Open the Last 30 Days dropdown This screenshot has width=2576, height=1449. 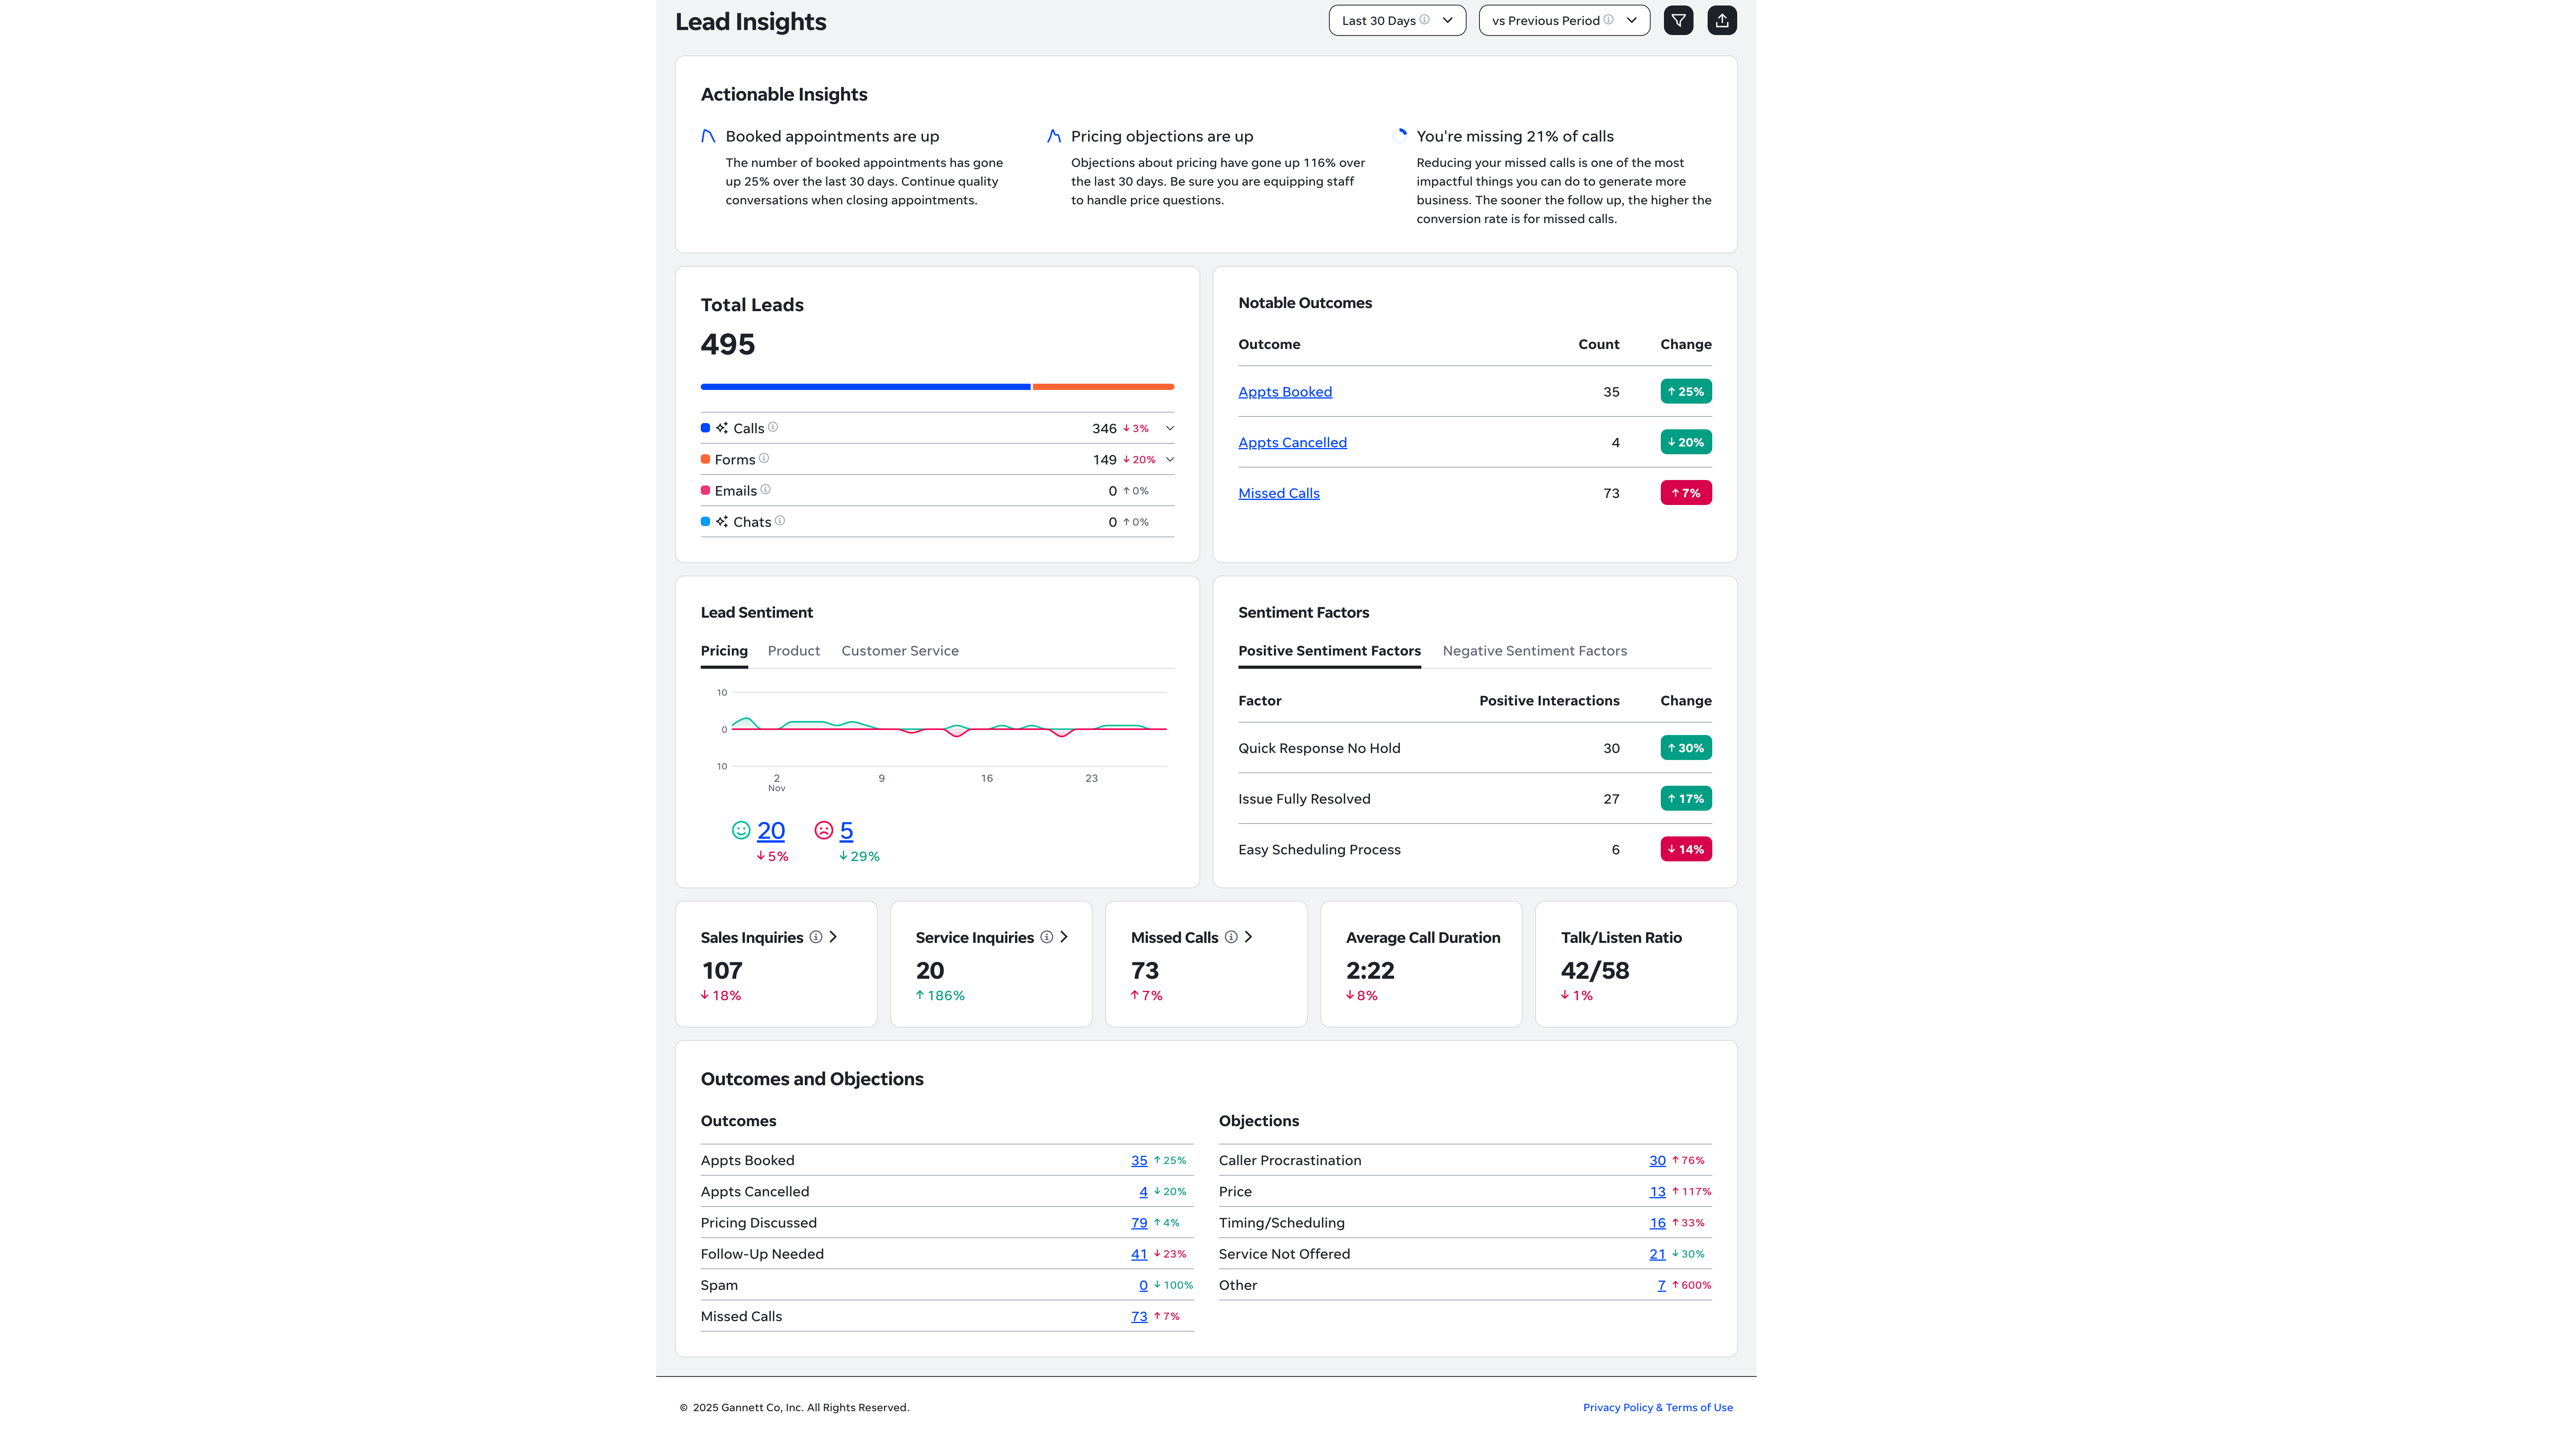point(1397,20)
